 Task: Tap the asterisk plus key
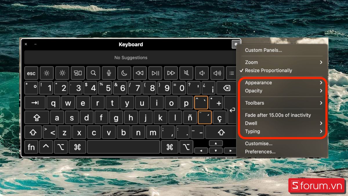pos(216,103)
